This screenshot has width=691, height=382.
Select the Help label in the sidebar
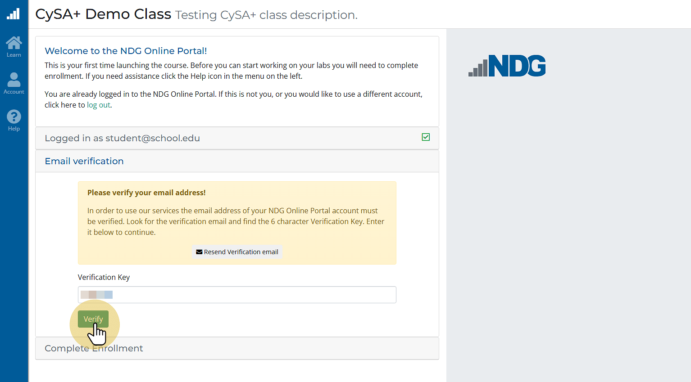14,129
